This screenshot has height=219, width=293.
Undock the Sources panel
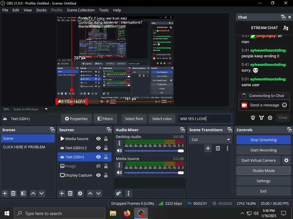[109, 130]
